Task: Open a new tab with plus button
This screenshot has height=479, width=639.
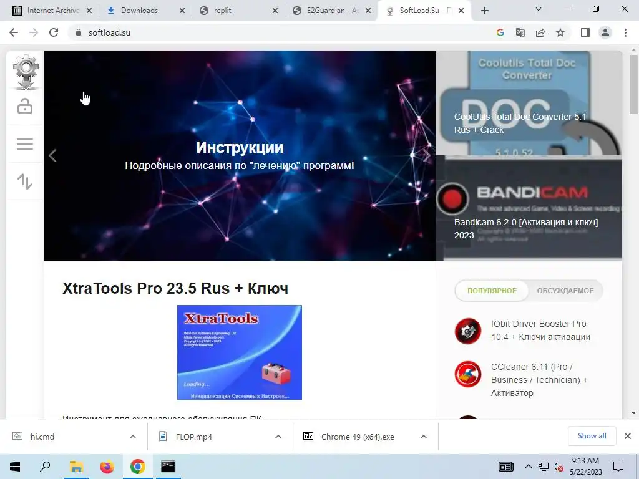Action: (484, 11)
